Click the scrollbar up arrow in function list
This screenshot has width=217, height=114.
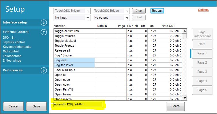(184, 31)
